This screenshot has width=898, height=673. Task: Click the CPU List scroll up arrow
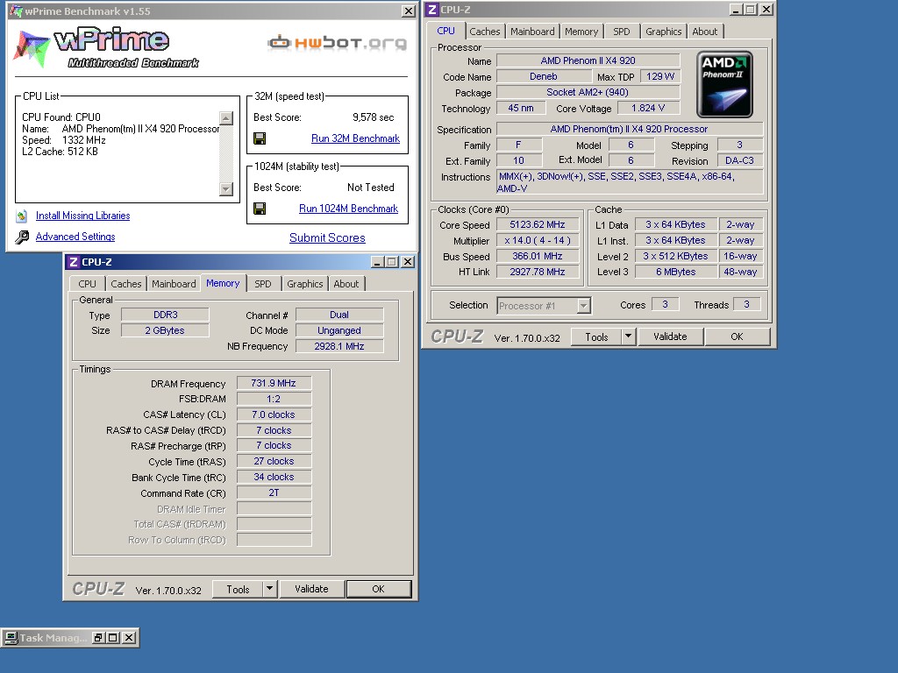[x=226, y=118]
